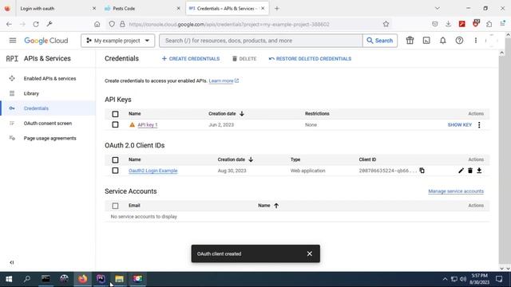Open Manage service accounts link
The height and width of the screenshot is (287, 511).
[456, 191]
